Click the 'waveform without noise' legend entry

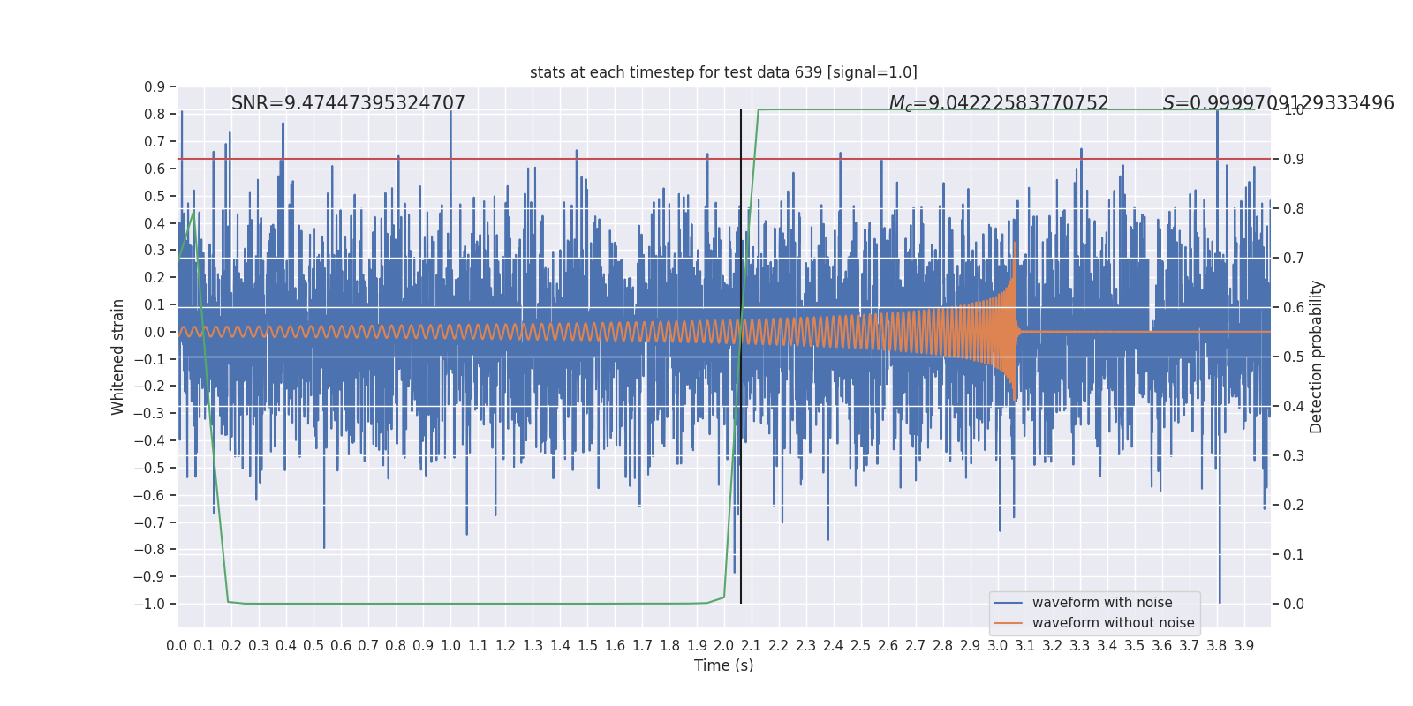coord(1114,623)
